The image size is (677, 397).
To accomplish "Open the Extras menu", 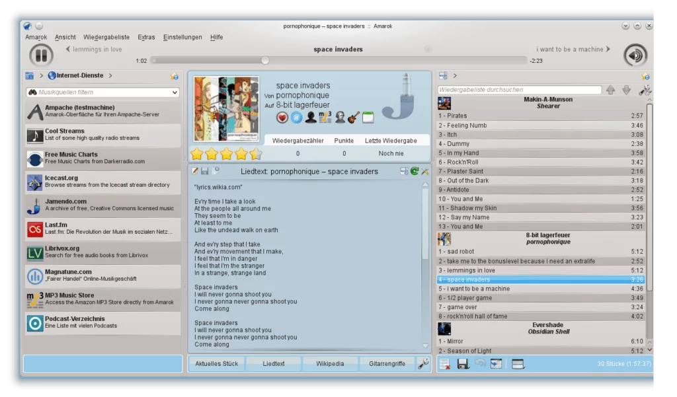I will [x=146, y=37].
